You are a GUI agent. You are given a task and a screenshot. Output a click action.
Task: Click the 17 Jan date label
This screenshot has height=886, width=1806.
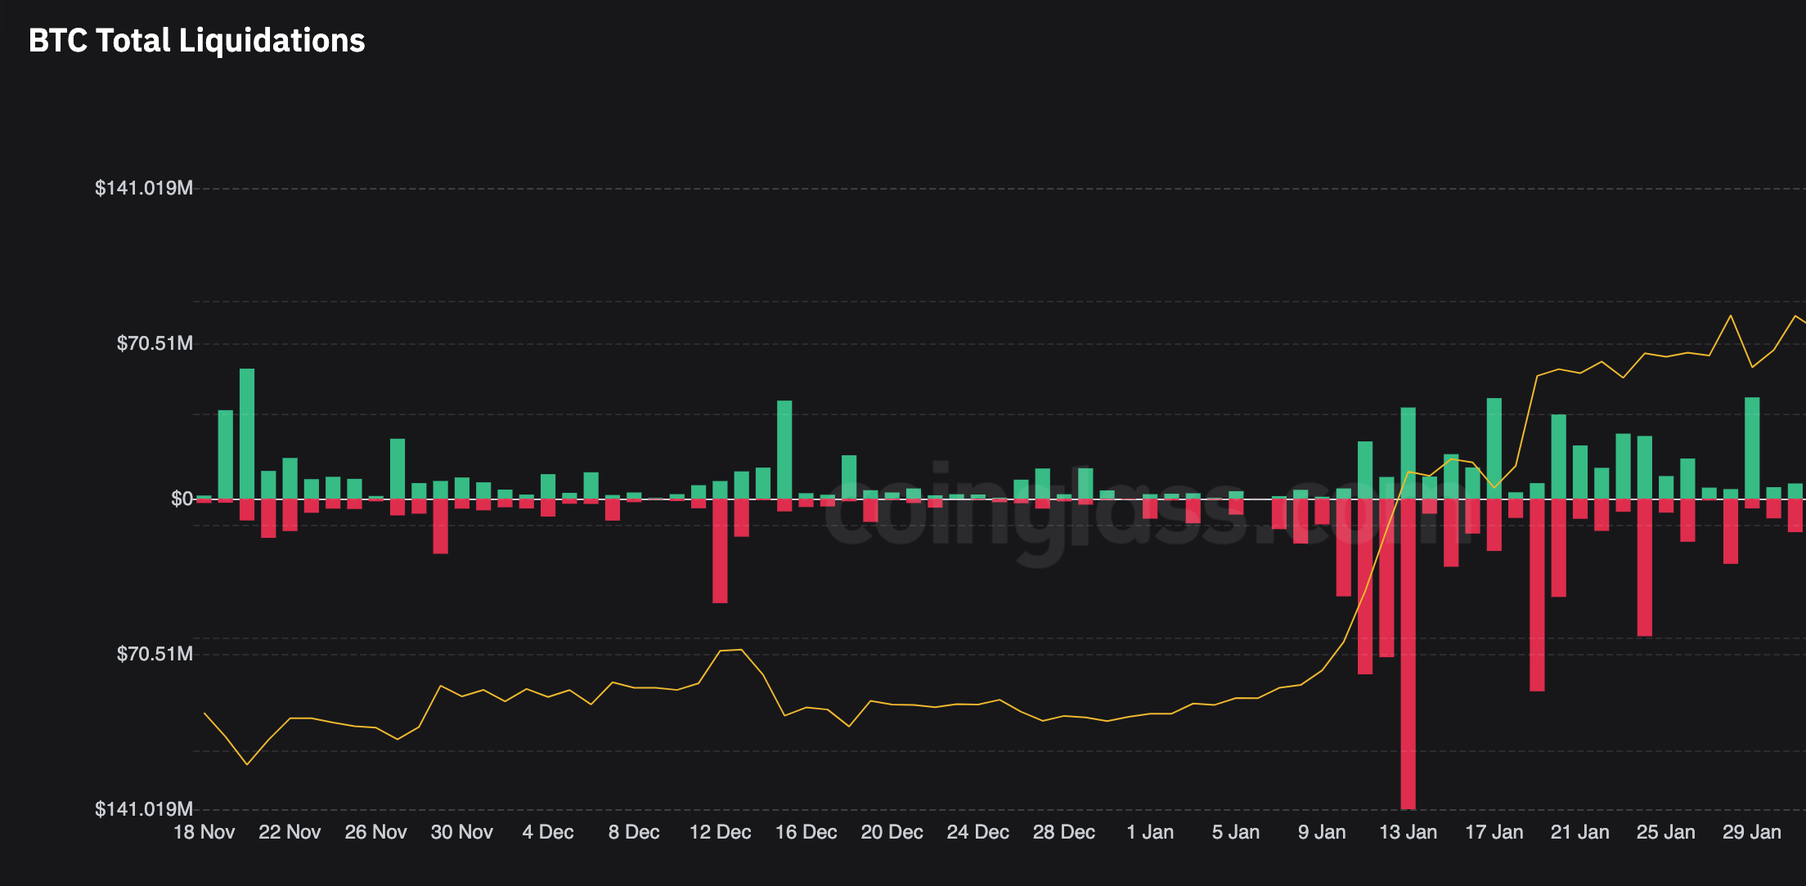1494,832
